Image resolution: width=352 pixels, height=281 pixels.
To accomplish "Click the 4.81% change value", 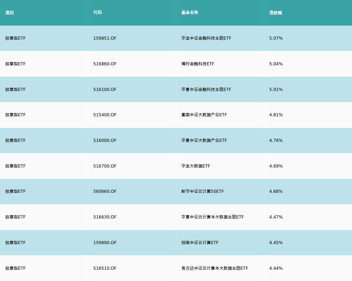I will coord(276,115).
